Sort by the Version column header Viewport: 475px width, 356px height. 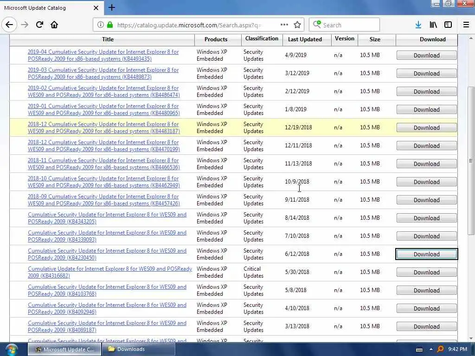(345, 38)
